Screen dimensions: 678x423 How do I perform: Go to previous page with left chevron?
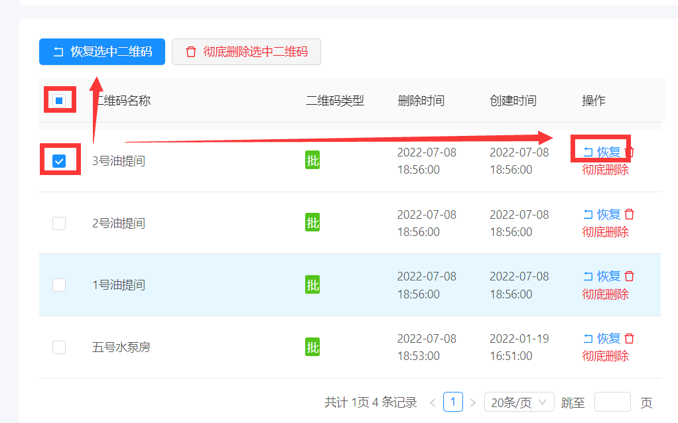tap(433, 402)
